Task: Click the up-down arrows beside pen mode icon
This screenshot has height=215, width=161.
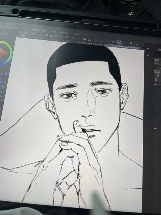Action: point(29,33)
